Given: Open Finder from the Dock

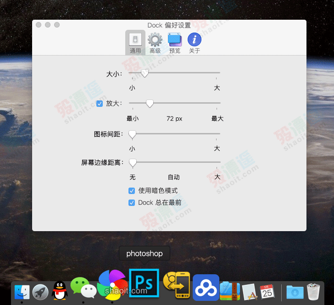Looking at the screenshot, I should [x=22, y=292].
